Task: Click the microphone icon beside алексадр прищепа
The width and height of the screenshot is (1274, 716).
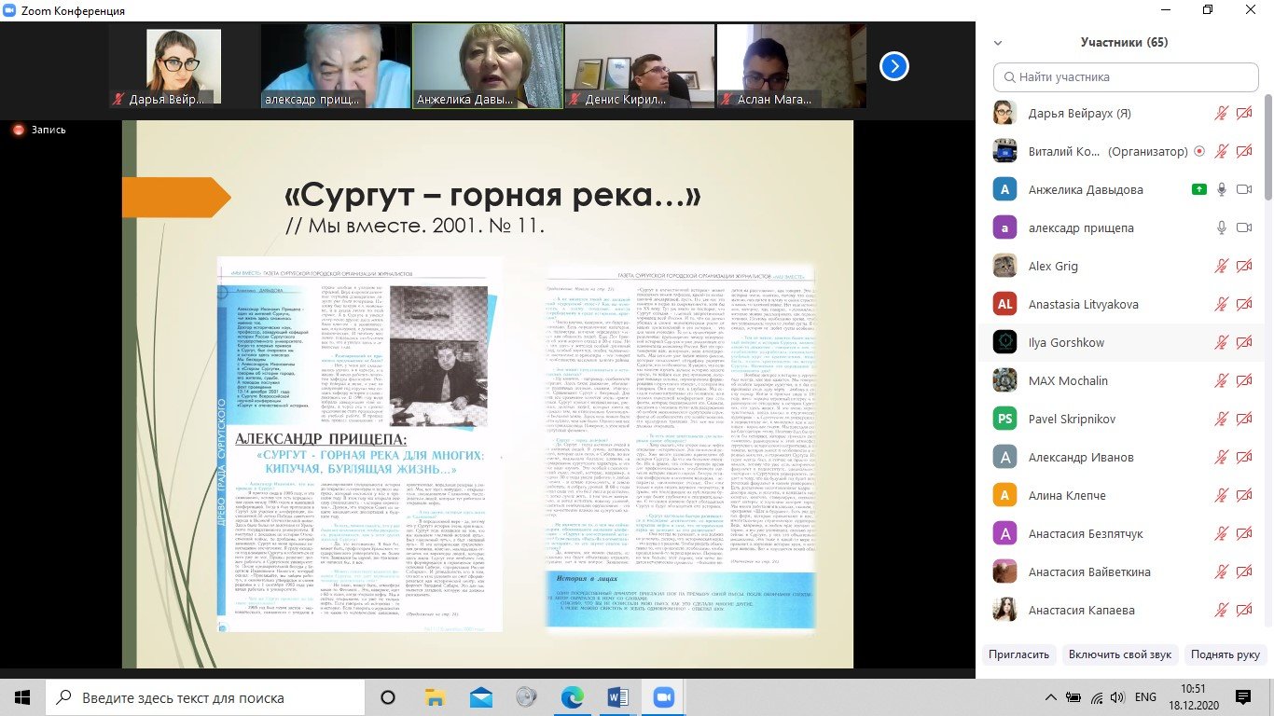Action: pos(1221,227)
